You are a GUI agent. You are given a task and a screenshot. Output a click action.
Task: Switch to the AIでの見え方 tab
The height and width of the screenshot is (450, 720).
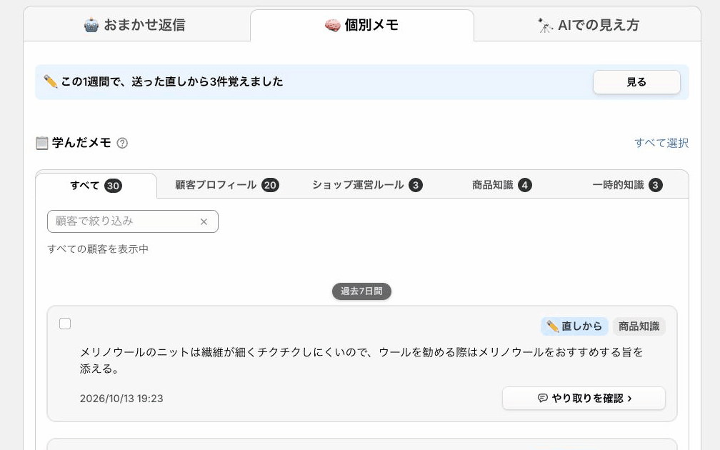pyautogui.click(x=587, y=25)
